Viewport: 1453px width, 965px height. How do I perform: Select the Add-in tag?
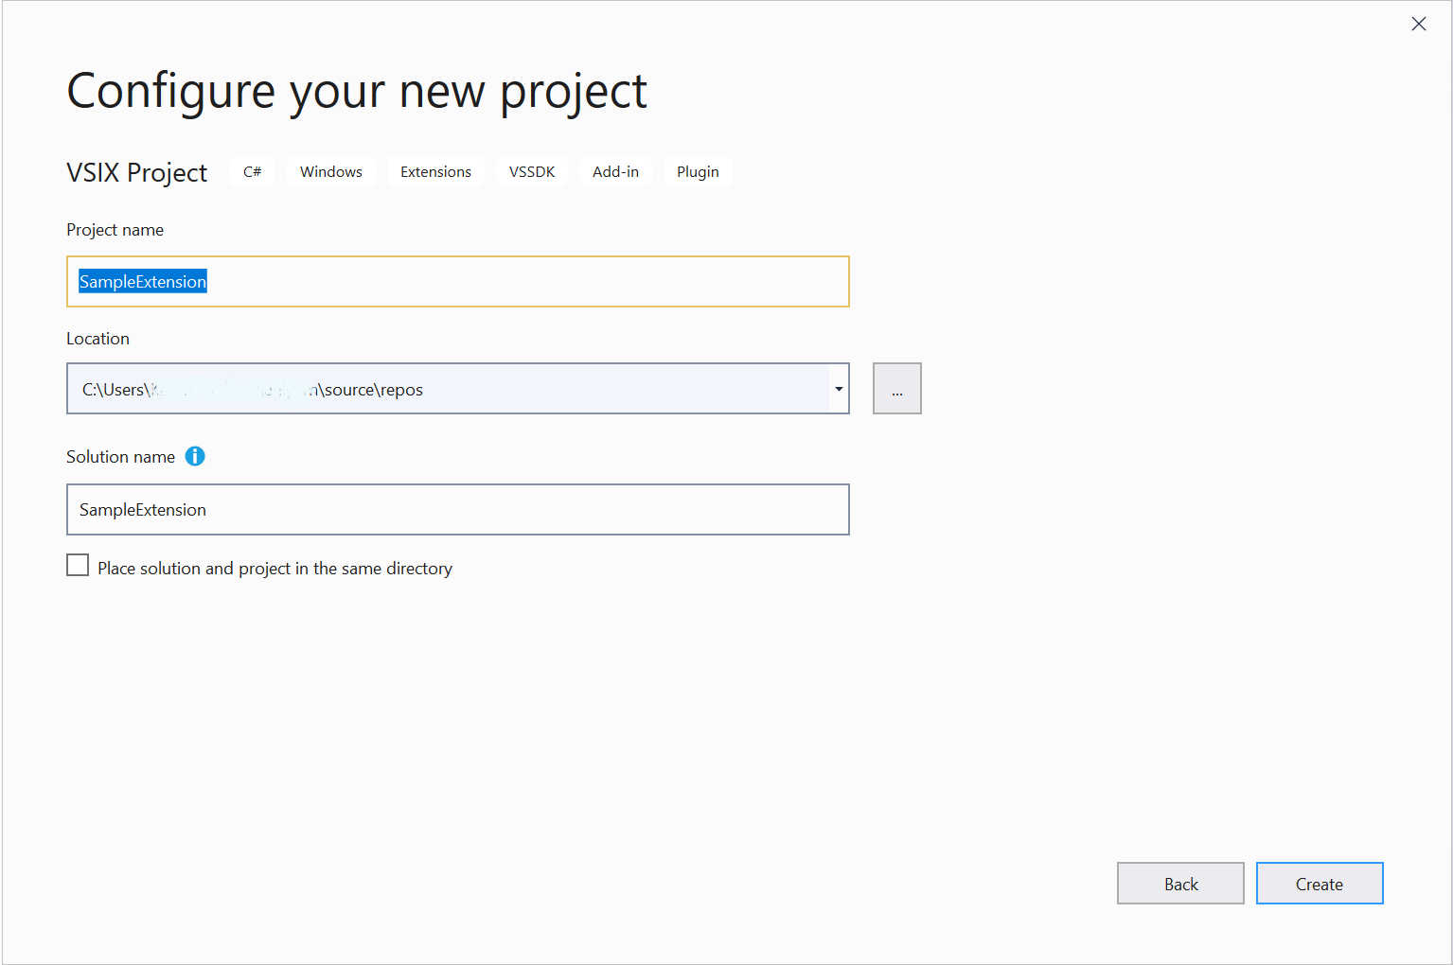615,172
